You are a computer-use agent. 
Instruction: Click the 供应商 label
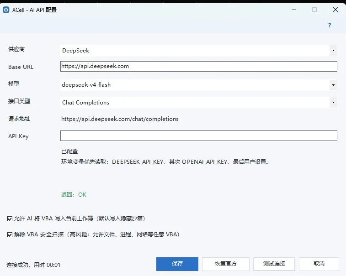(16, 49)
